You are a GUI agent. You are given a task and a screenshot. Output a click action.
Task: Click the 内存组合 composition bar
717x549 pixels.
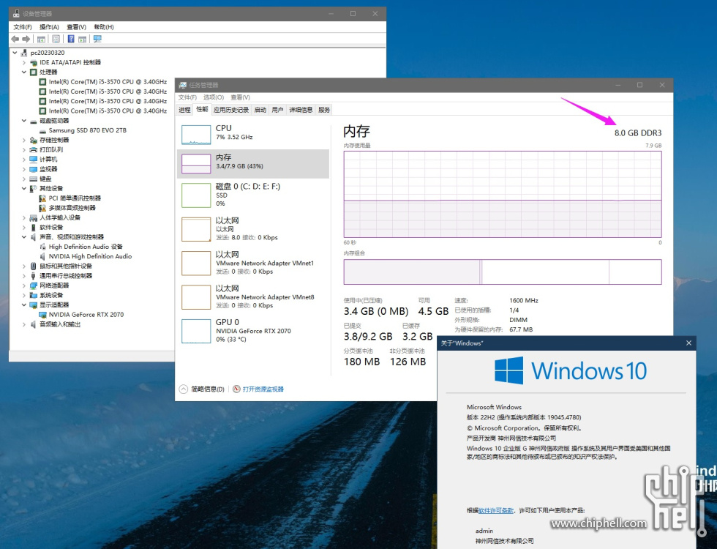tap(503, 272)
